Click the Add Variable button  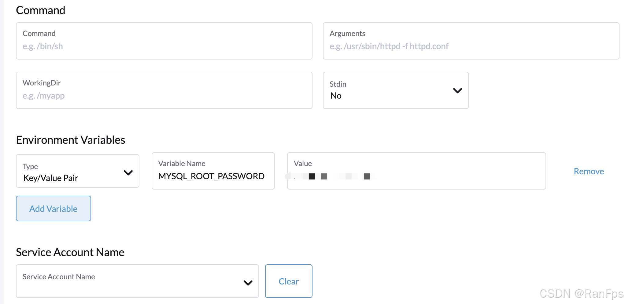54,208
